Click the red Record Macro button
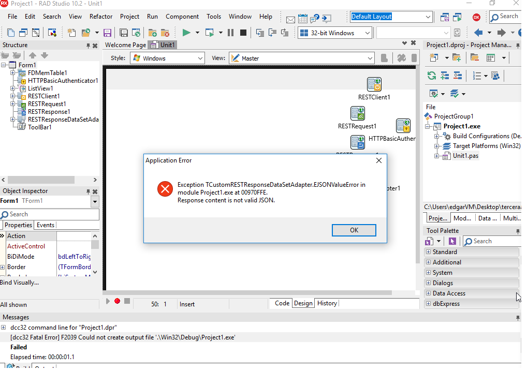Image resolution: width=527 pixels, height=370 pixels. [118, 301]
